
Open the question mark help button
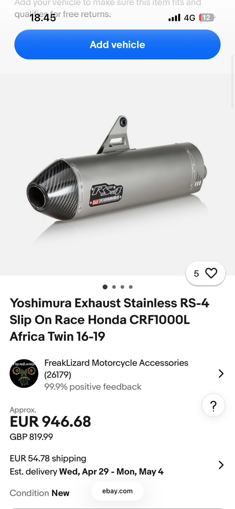pos(213,405)
